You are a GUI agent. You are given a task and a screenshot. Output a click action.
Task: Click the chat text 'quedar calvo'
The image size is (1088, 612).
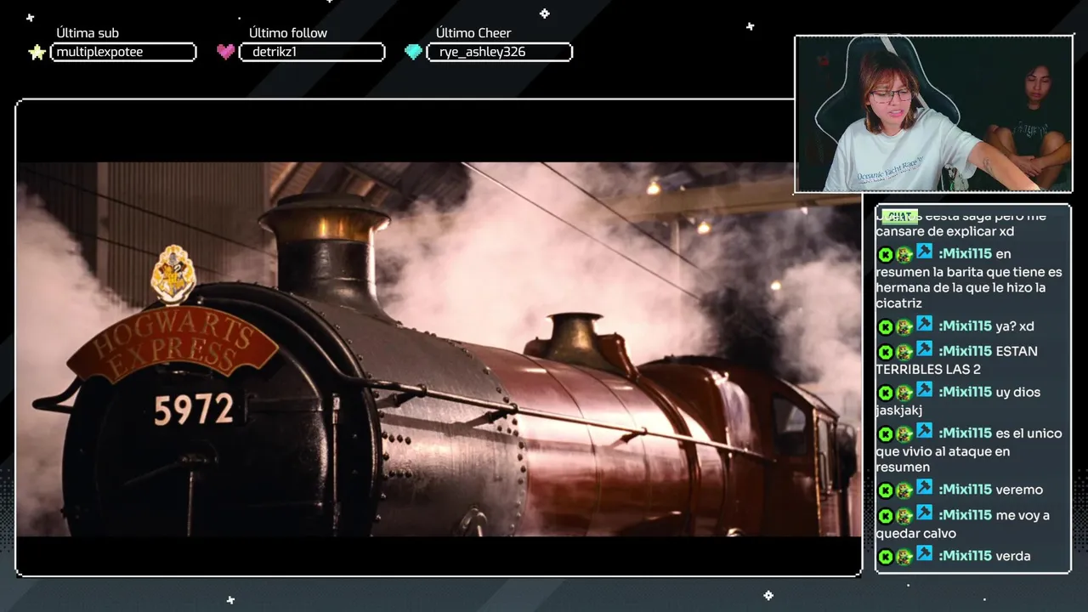(916, 534)
